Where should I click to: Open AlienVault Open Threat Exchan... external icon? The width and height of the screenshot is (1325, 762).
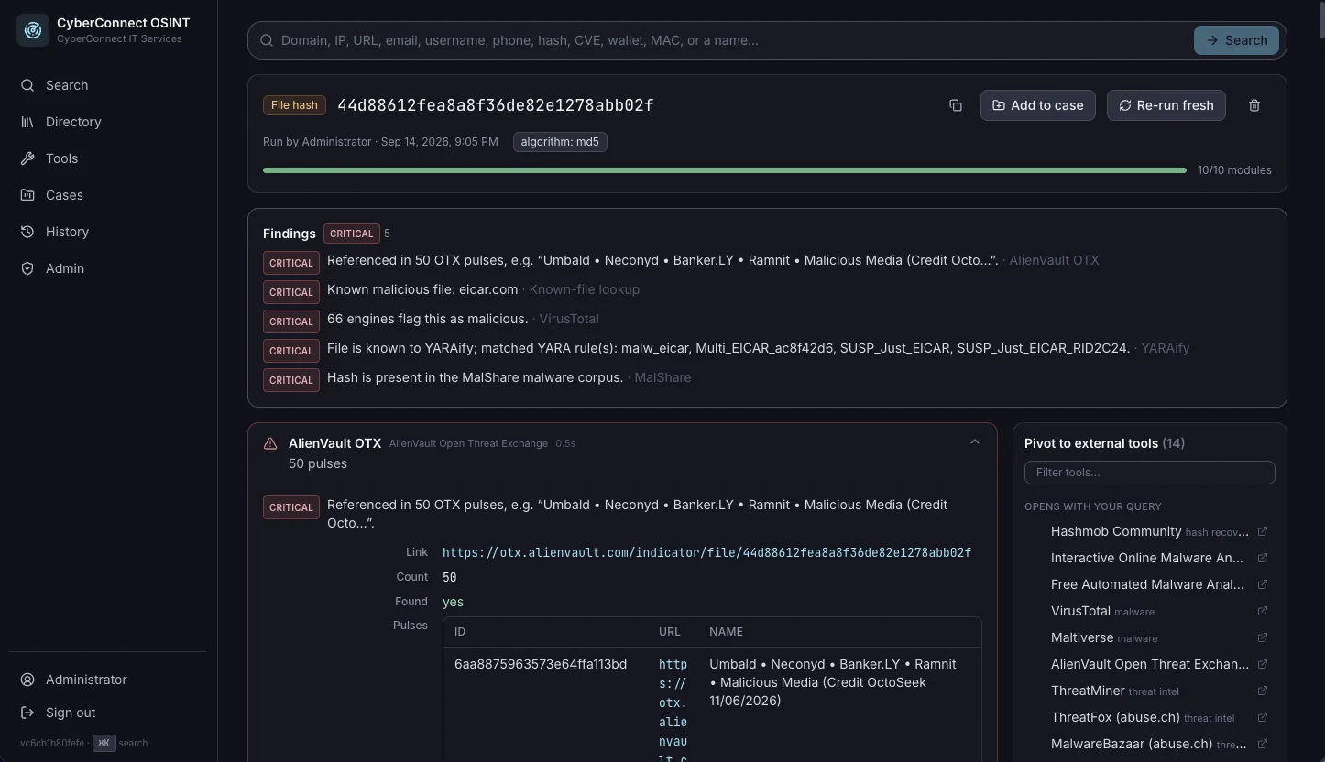click(1263, 664)
